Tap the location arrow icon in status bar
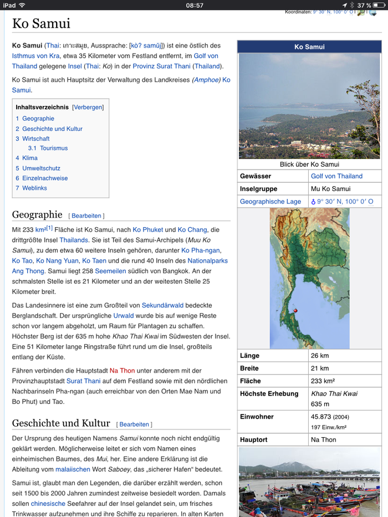 [345, 6]
